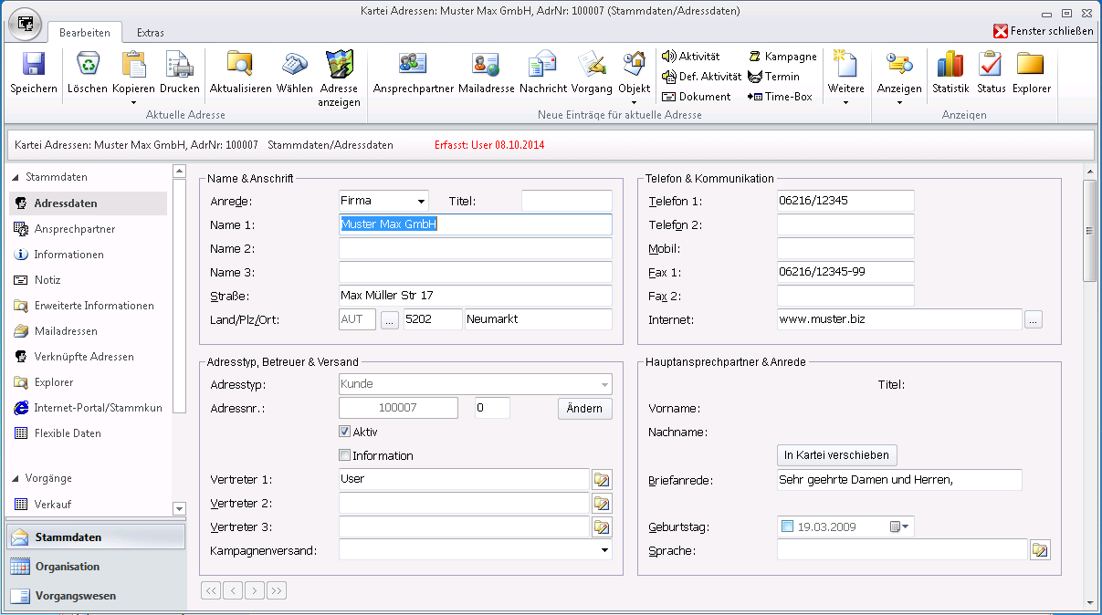Click in the Telefon 2 field
1102x615 pixels.
click(845, 224)
